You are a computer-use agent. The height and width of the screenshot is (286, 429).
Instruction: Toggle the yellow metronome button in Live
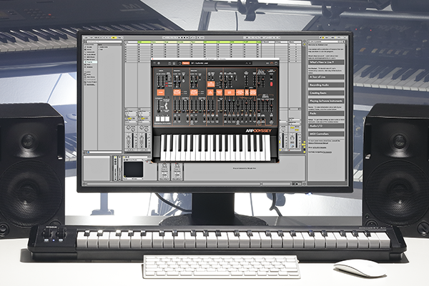coord(114,37)
